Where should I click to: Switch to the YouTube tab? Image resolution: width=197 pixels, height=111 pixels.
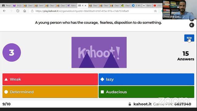158,6
